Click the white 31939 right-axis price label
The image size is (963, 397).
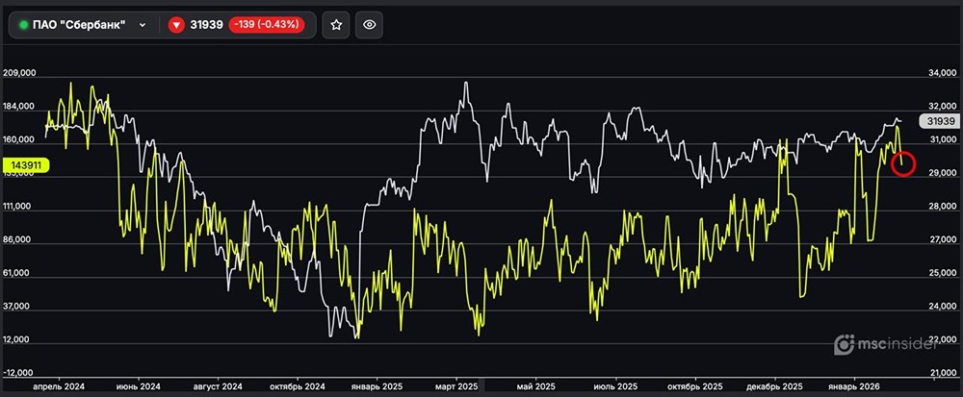point(939,121)
